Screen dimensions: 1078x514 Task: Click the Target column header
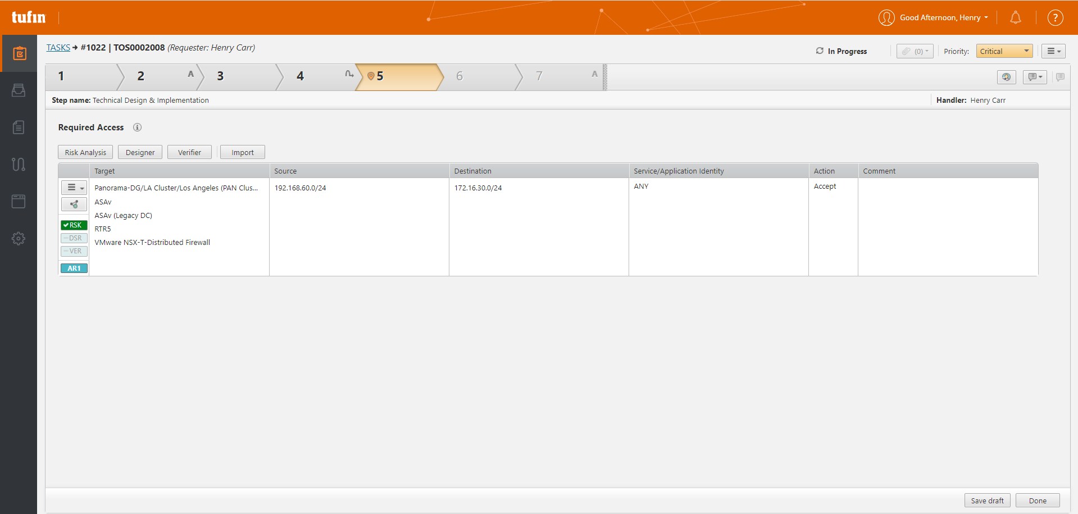(179, 171)
